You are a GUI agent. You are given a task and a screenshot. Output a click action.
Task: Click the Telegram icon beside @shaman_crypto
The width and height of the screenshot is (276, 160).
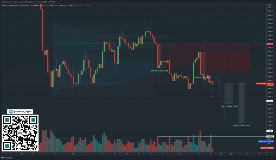[11, 111]
